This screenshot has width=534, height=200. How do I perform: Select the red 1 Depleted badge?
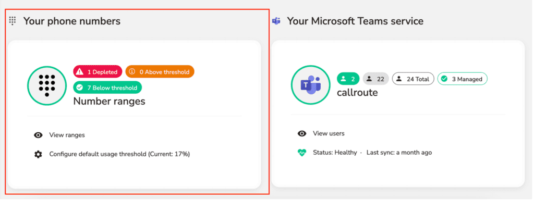98,72
